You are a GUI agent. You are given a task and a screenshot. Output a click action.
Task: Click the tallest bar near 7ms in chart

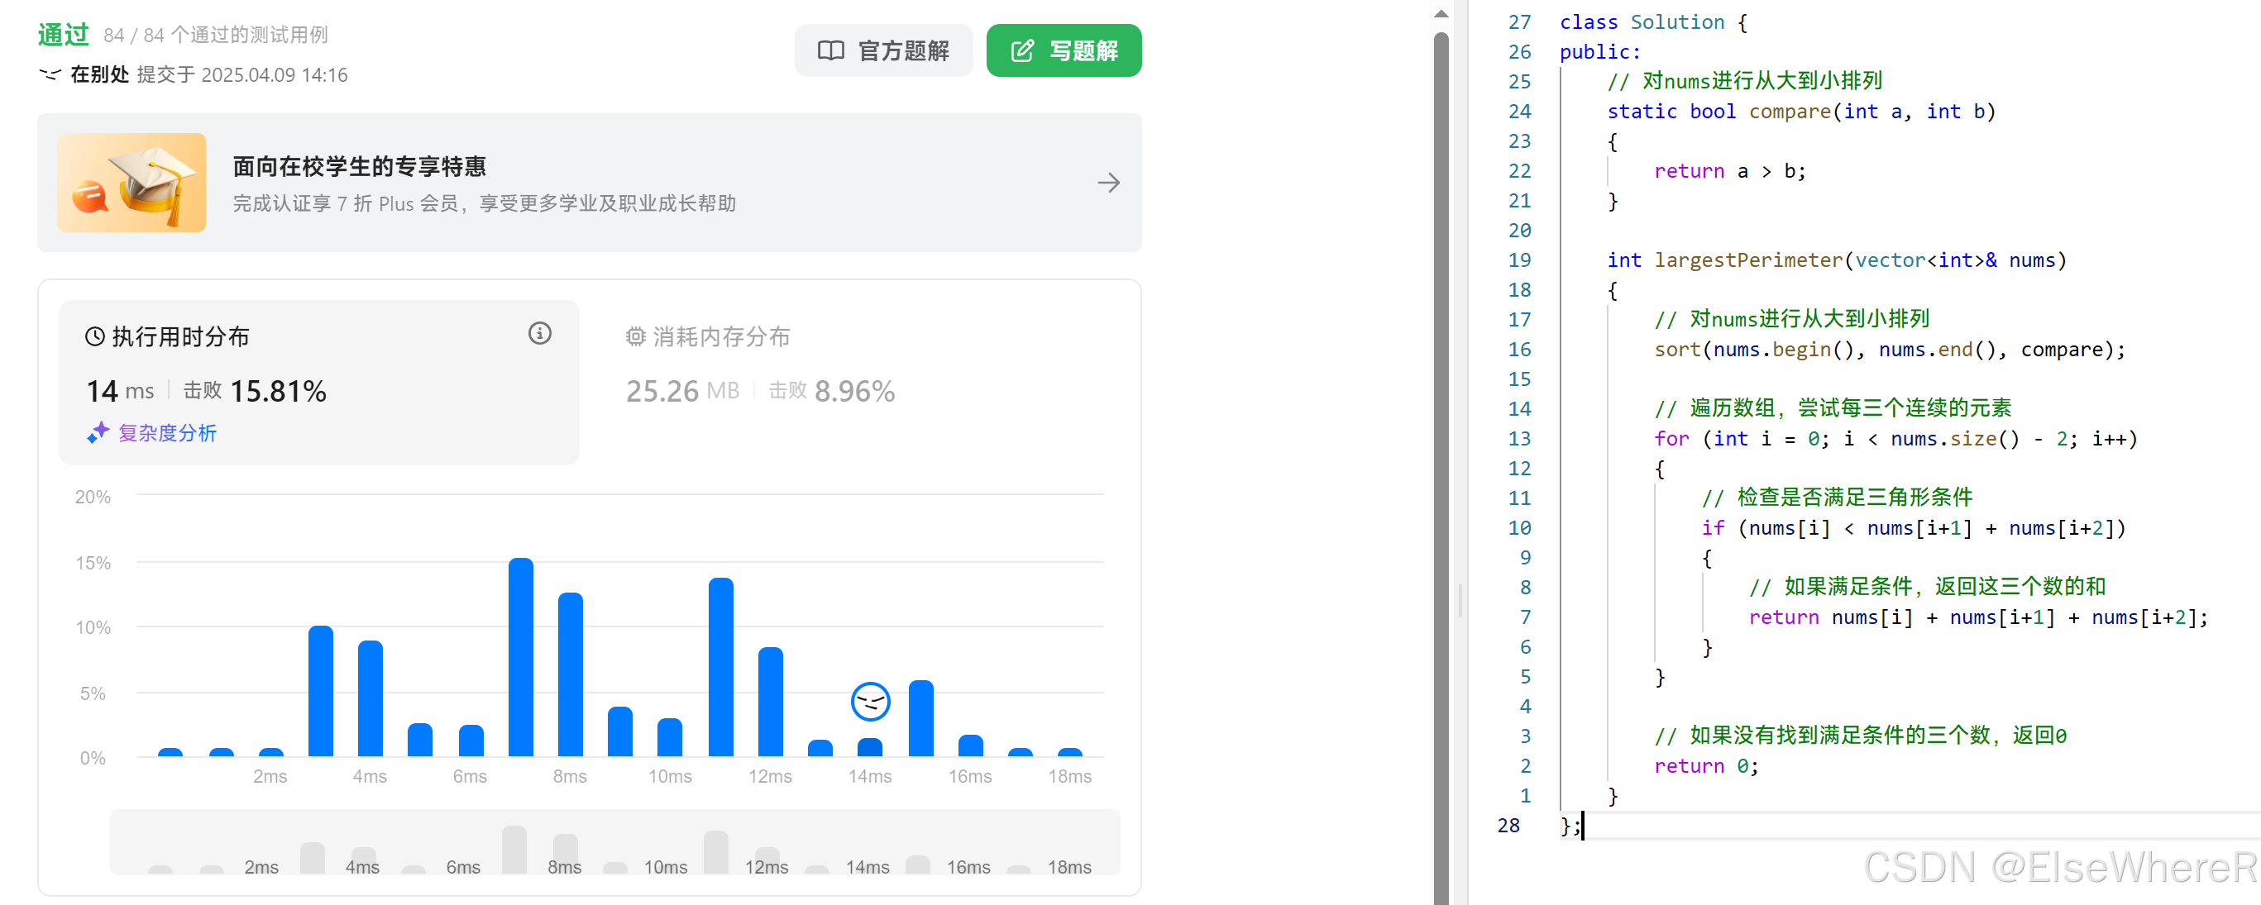click(x=520, y=657)
